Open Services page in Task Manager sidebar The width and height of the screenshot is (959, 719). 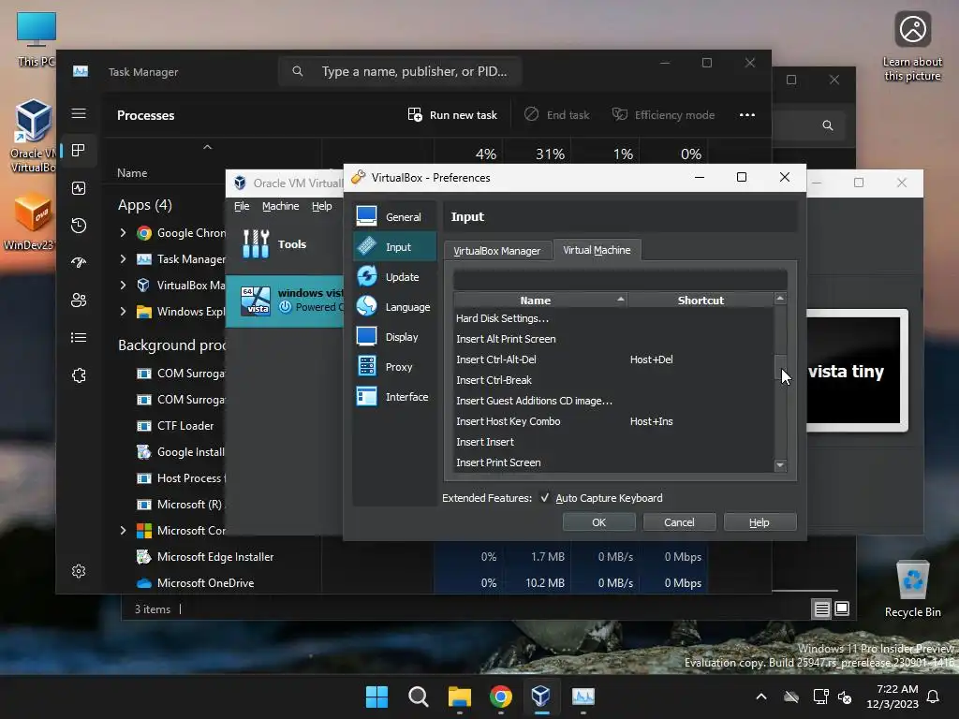(x=79, y=375)
